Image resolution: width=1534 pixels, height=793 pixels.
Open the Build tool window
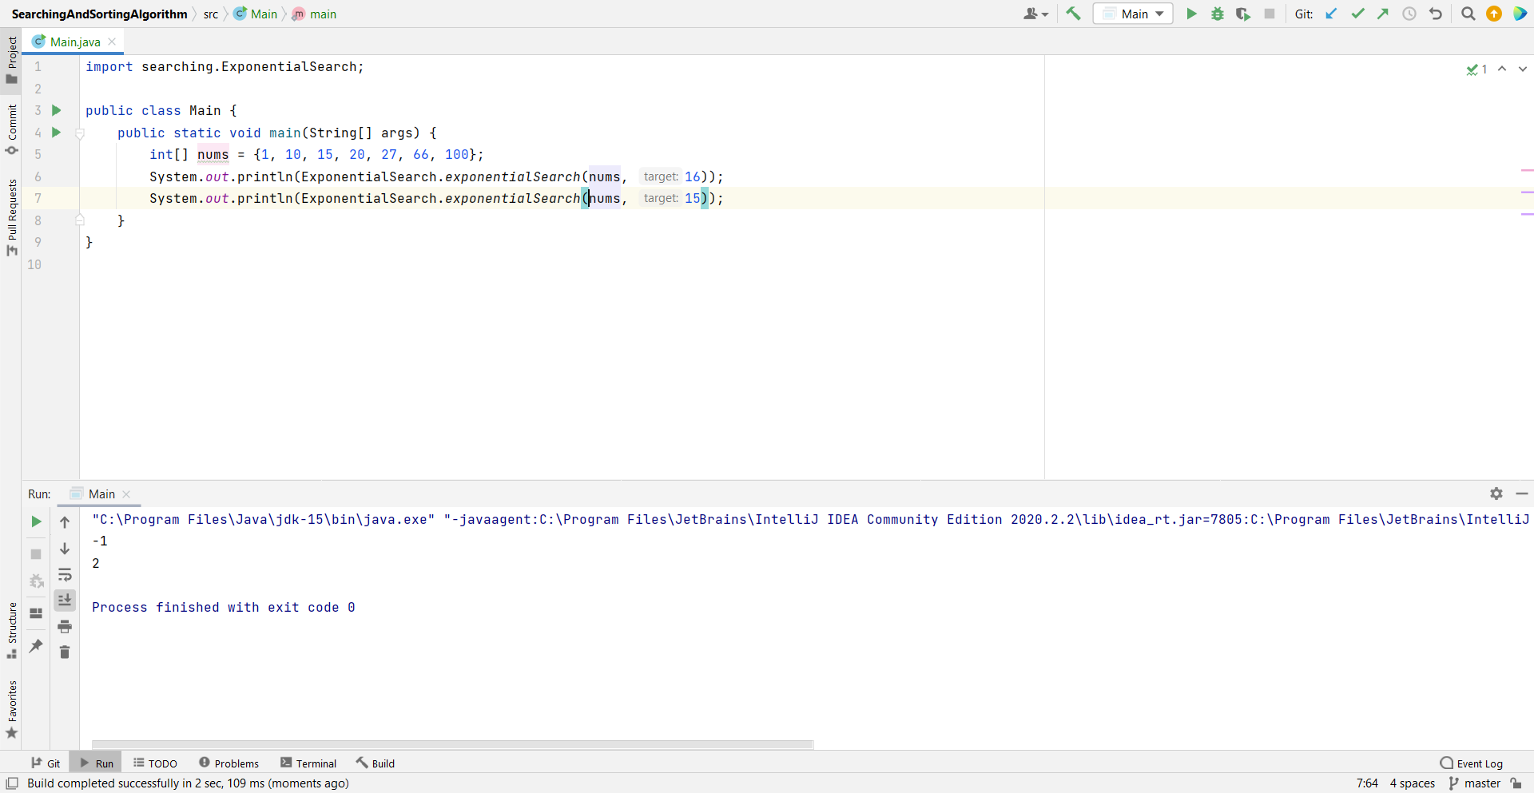[376, 763]
